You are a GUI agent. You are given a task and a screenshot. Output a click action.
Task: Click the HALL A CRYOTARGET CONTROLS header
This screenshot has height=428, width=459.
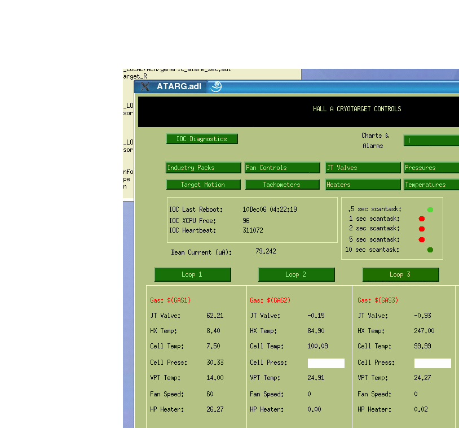[x=357, y=109]
